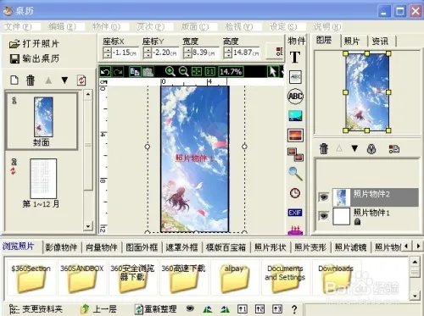The height and width of the screenshot is (316, 424).
Task: Click the red page refresh icon above the page list
Action: [x=81, y=80]
